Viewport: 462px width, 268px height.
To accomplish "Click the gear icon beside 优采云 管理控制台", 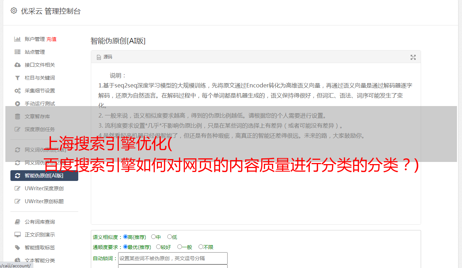I will point(14,11).
